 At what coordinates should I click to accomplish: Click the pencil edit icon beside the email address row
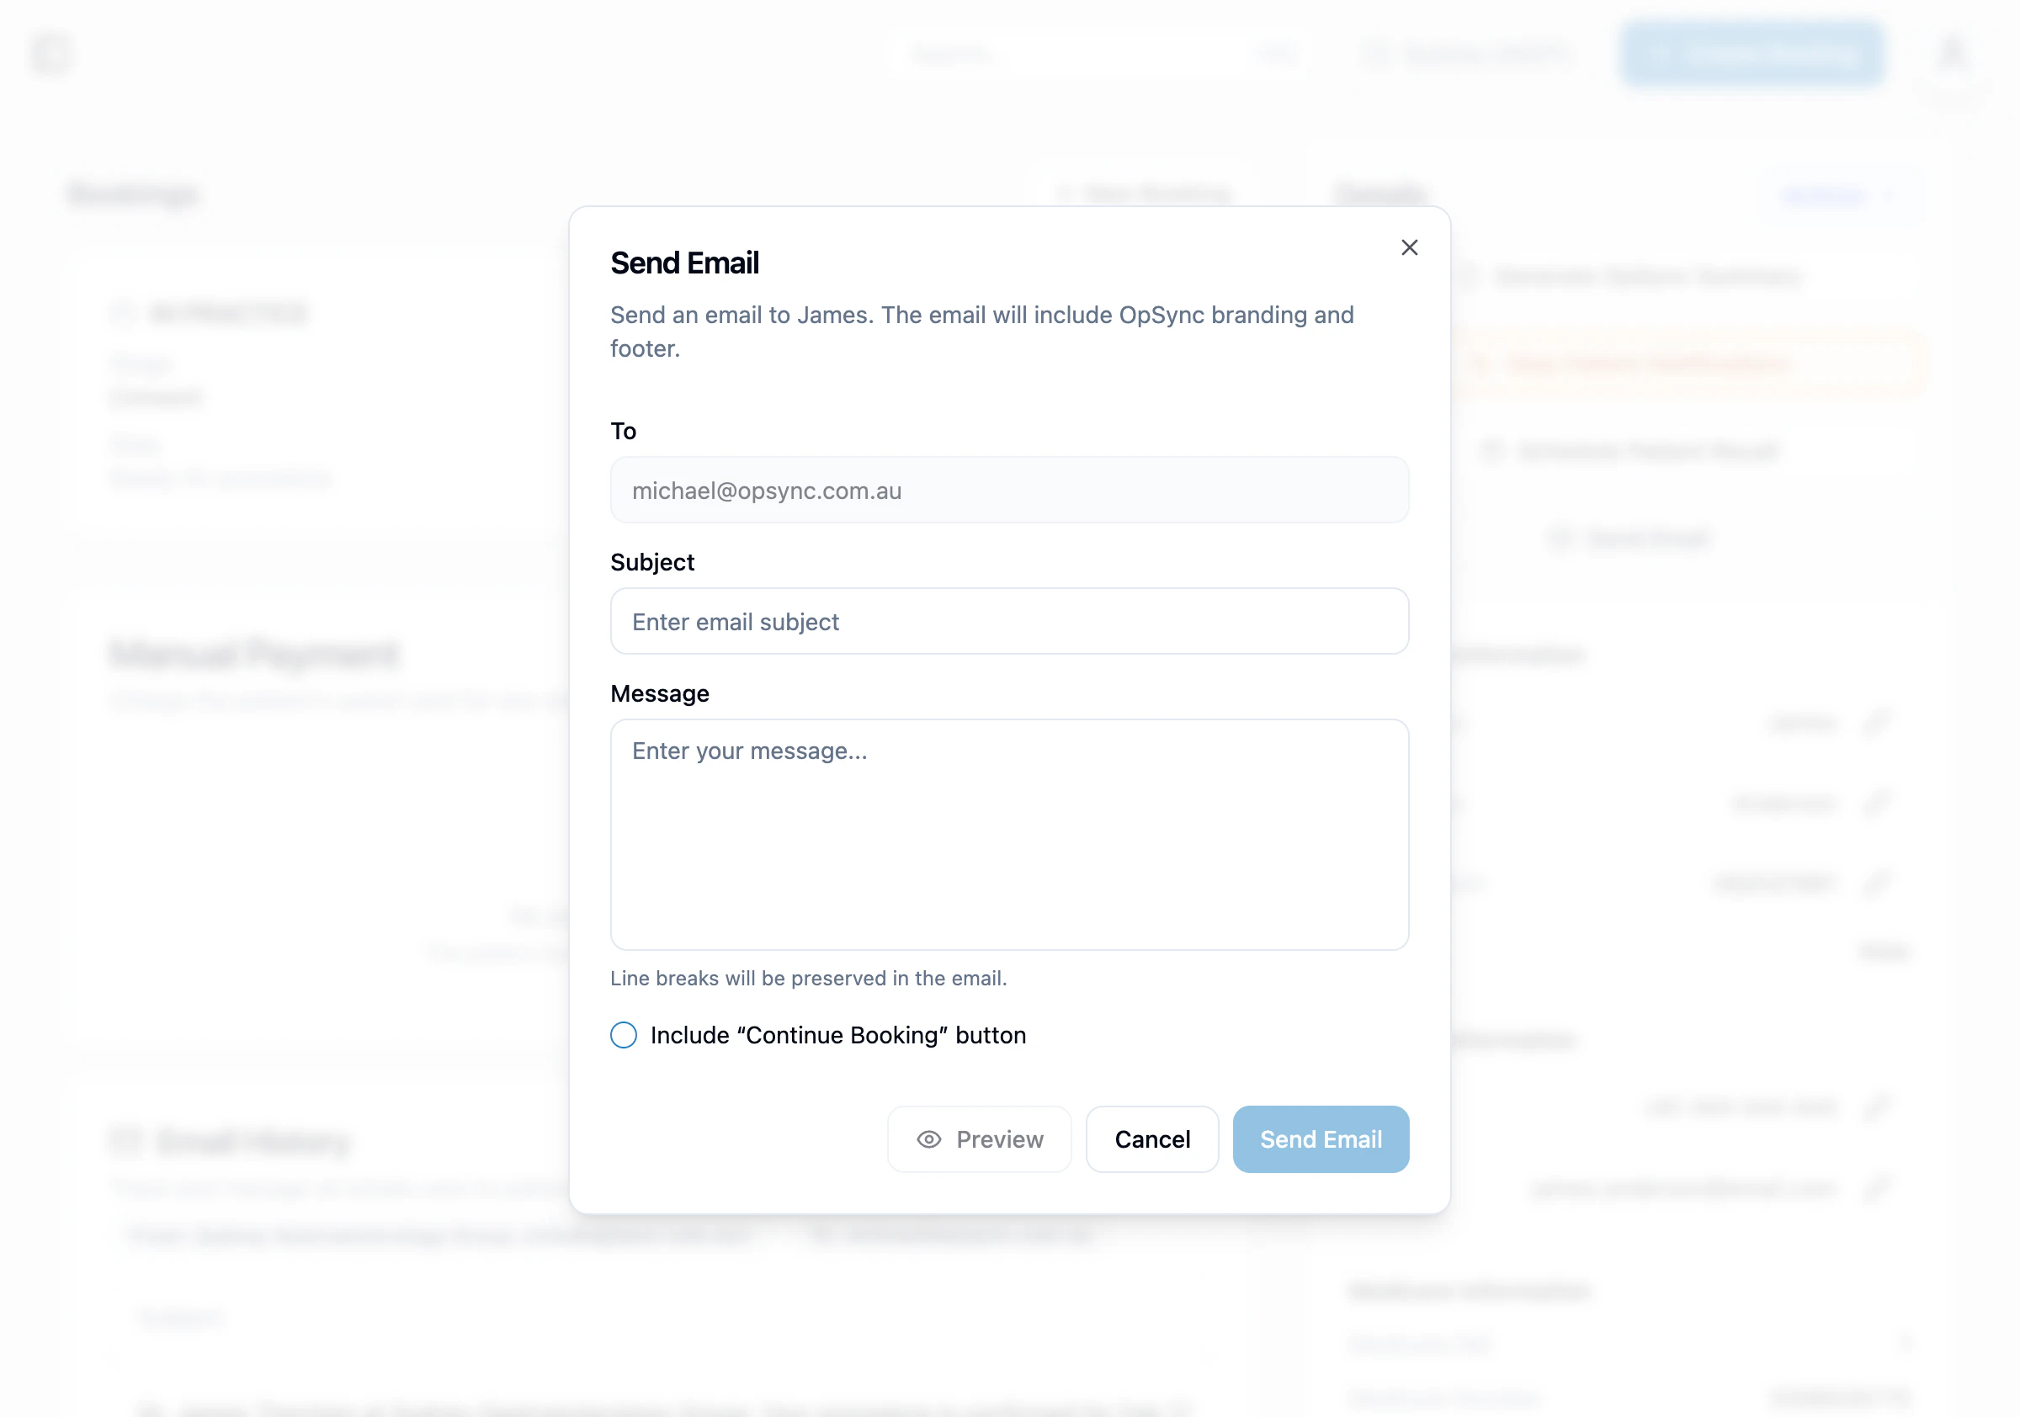click(x=1879, y=1187)
